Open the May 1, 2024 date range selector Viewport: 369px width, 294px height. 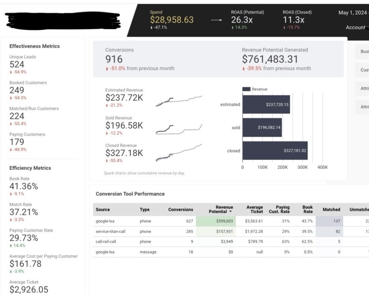tap(353, 13)
